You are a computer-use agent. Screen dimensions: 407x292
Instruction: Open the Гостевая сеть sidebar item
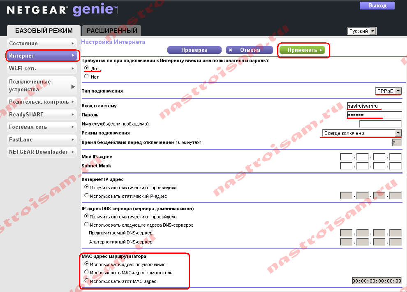[42, 127]
